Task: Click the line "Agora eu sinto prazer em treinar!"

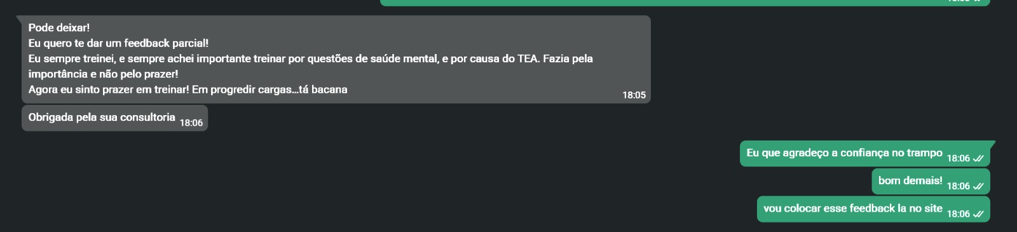Action: coord(109,90)
